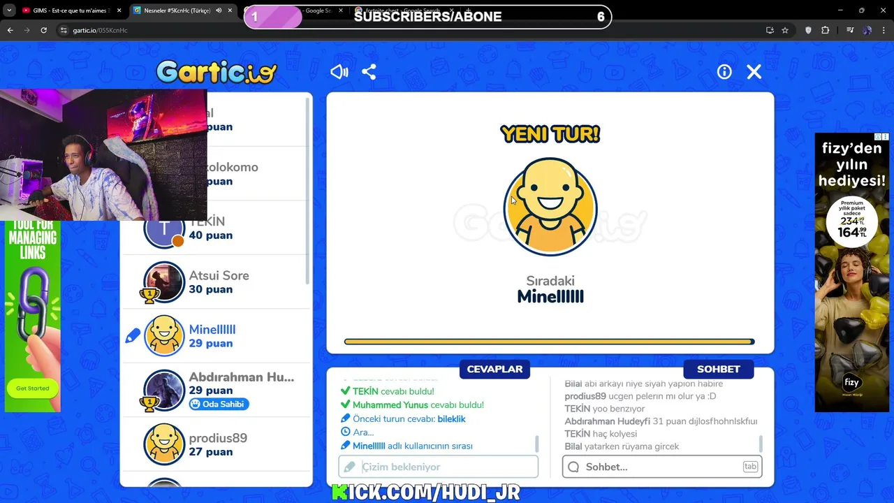The image size is (894, 503).
Task: Click the Get Started button in the left ad
Action: click(x=33, y=388)
